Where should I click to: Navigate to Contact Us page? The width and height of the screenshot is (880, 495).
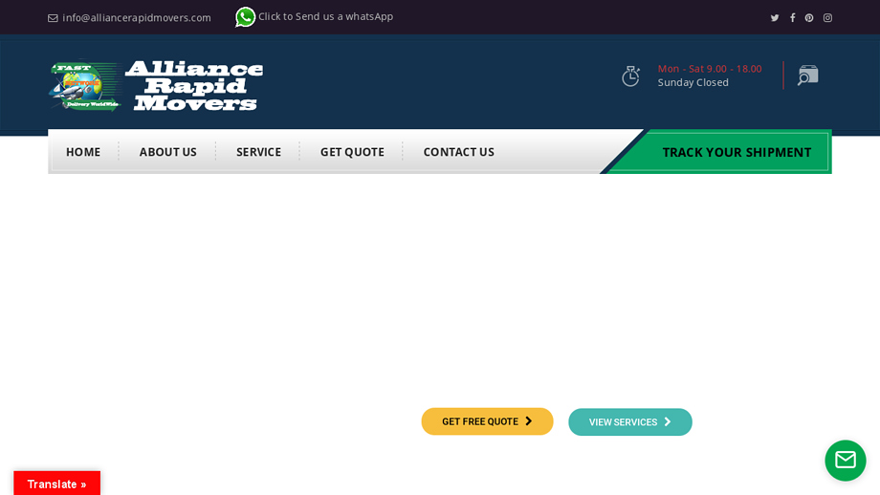458,152
